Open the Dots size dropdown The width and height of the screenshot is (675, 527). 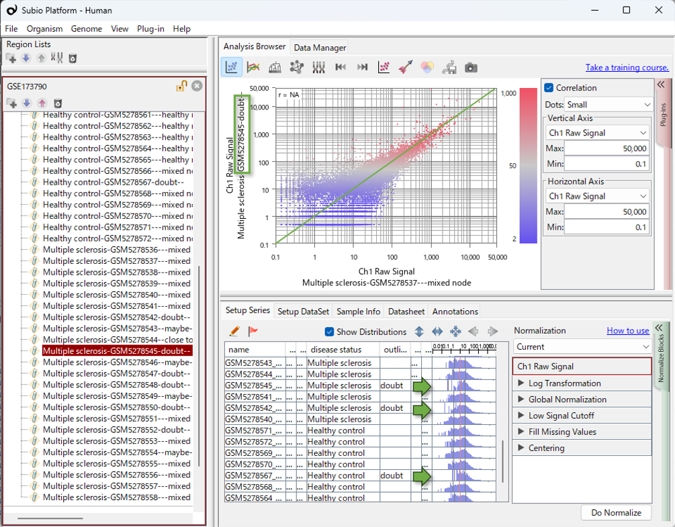click(606, 103)
